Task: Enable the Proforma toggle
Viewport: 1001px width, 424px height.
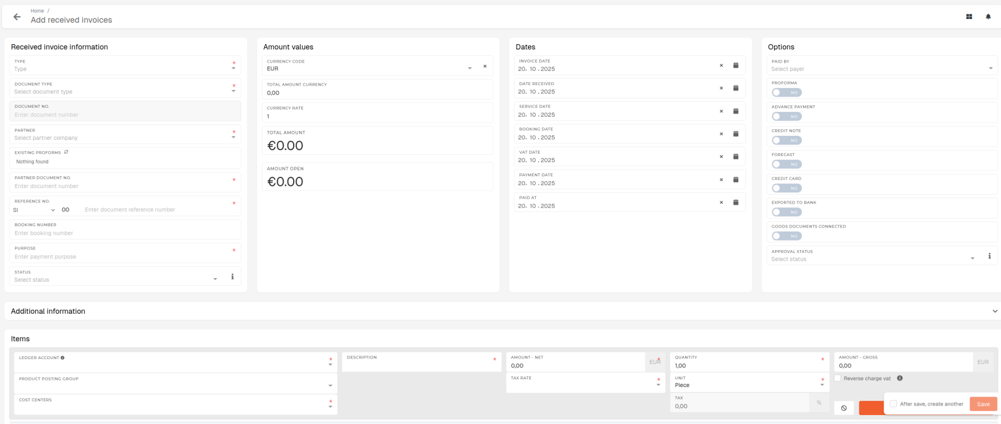Action: pos(786,92)
